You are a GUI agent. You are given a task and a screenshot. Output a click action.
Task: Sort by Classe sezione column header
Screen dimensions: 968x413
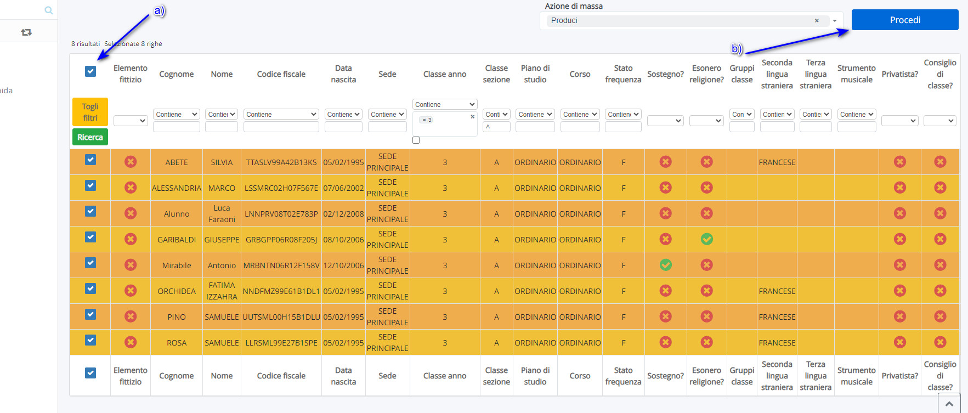point(496,74)
